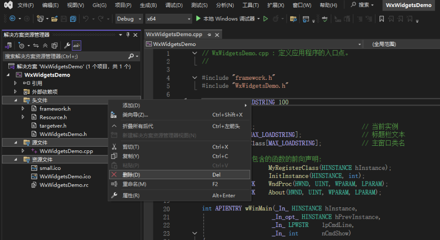440x240 pixels.
Task: Click the New Project toolbar icon
Action: point(40,19)
